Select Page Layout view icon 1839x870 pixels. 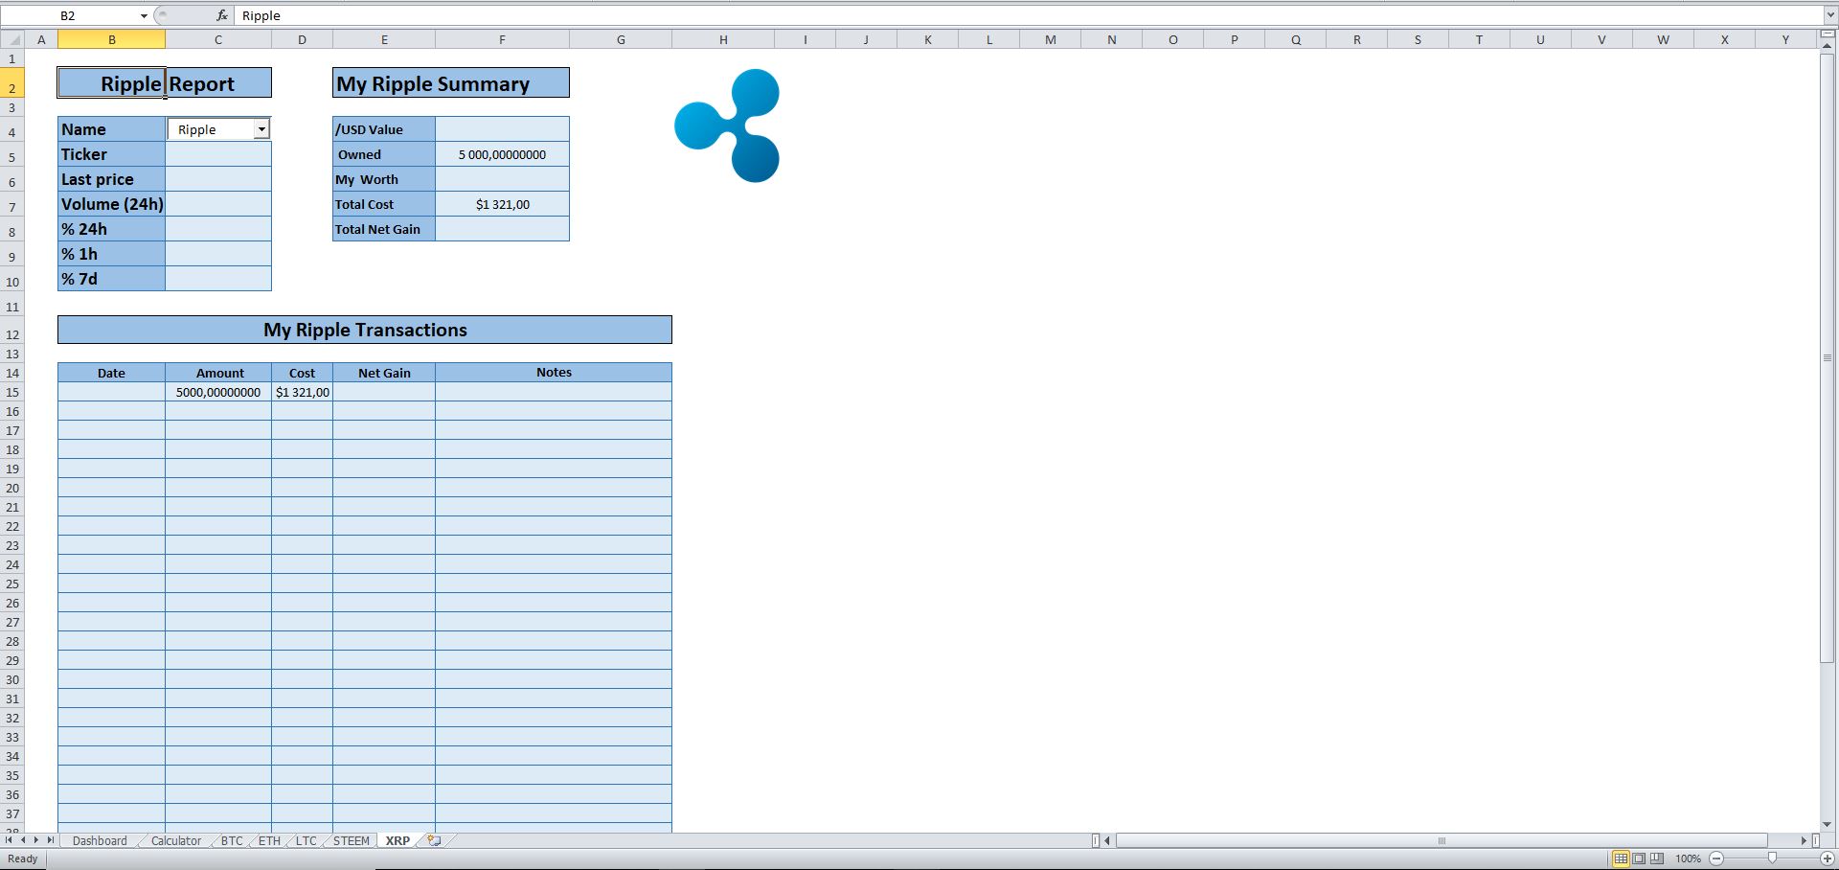(x=1639, y=859)
